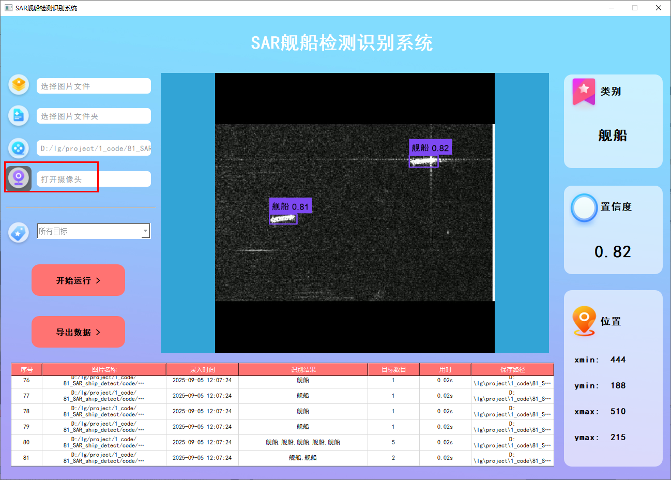Click the video path field D:/lg/project
The image size is (671, 480).
click(94, 148)
